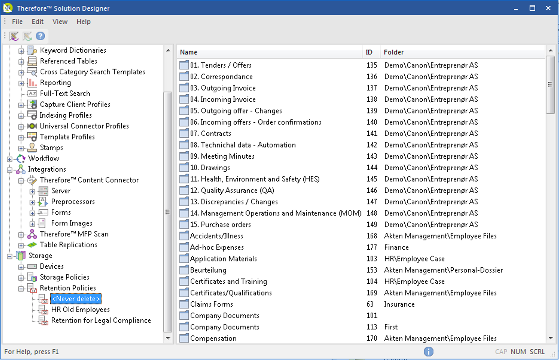Image resolution: width=559 pixels, height=360 pixels.
Task: Click the green-arrow toolbar icon
Action: pos(26,36)
